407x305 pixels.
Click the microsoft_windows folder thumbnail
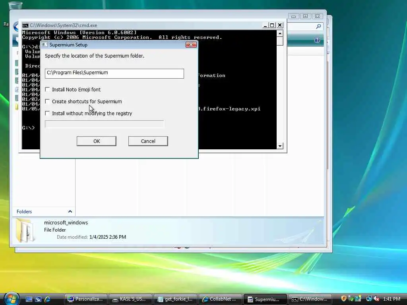(x=25, y=230)
